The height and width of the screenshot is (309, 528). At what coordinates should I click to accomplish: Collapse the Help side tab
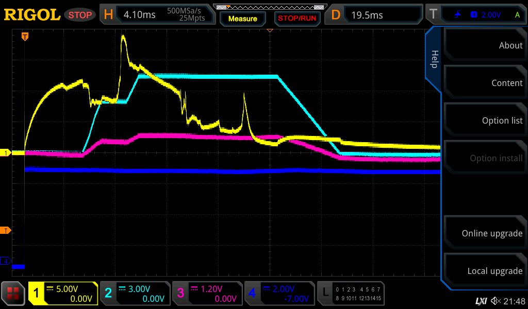pyautogui.click(x=434, y=59)
